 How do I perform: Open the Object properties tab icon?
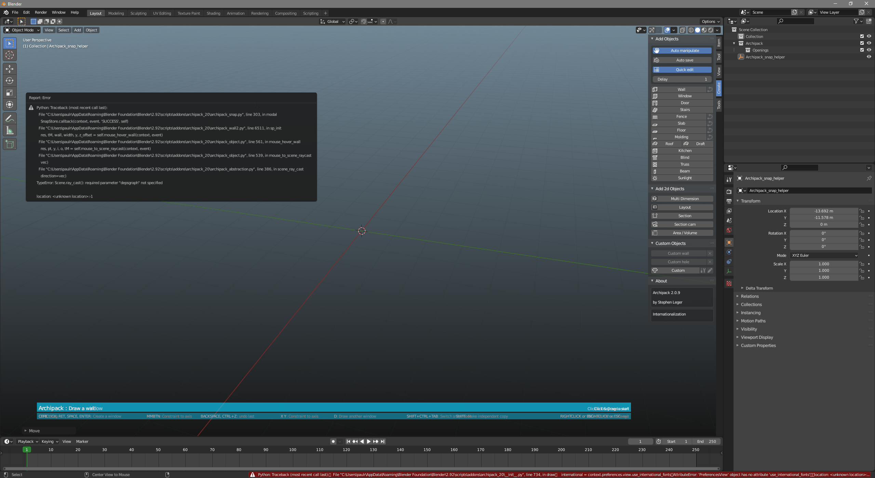pyautogui.click(x=729, y=242)
